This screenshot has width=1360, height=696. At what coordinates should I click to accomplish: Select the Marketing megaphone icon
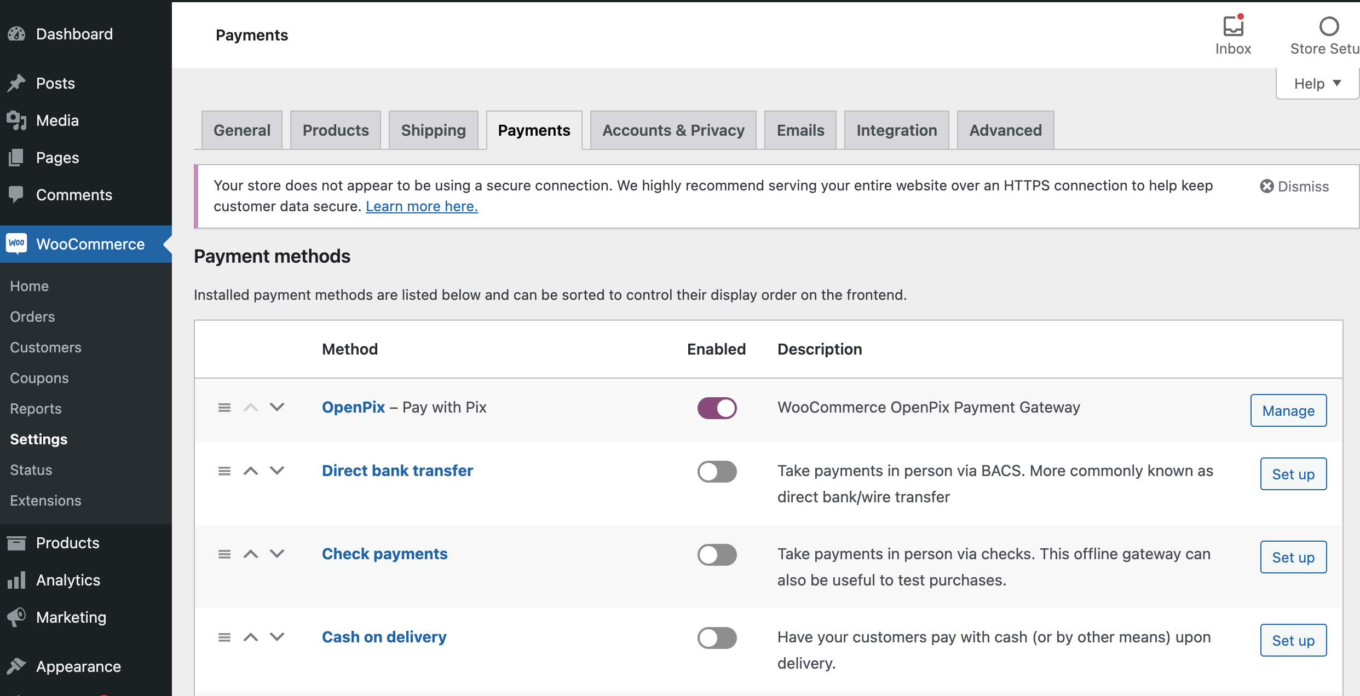coord(16,617)
